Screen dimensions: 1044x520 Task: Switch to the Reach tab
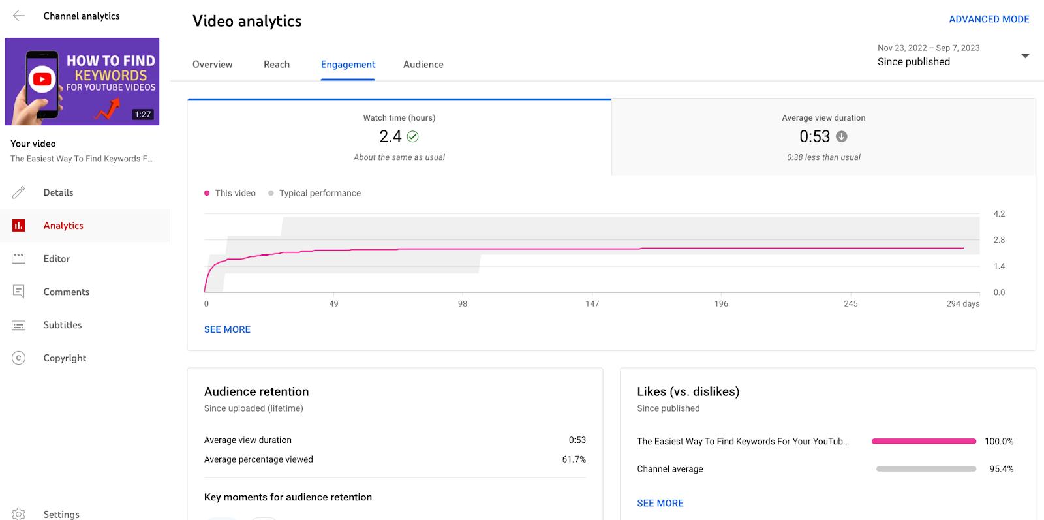277,65
